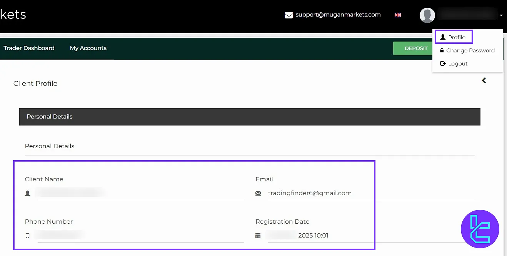Click the purple TradingFinder logo badge

click(x=480, y=229)
